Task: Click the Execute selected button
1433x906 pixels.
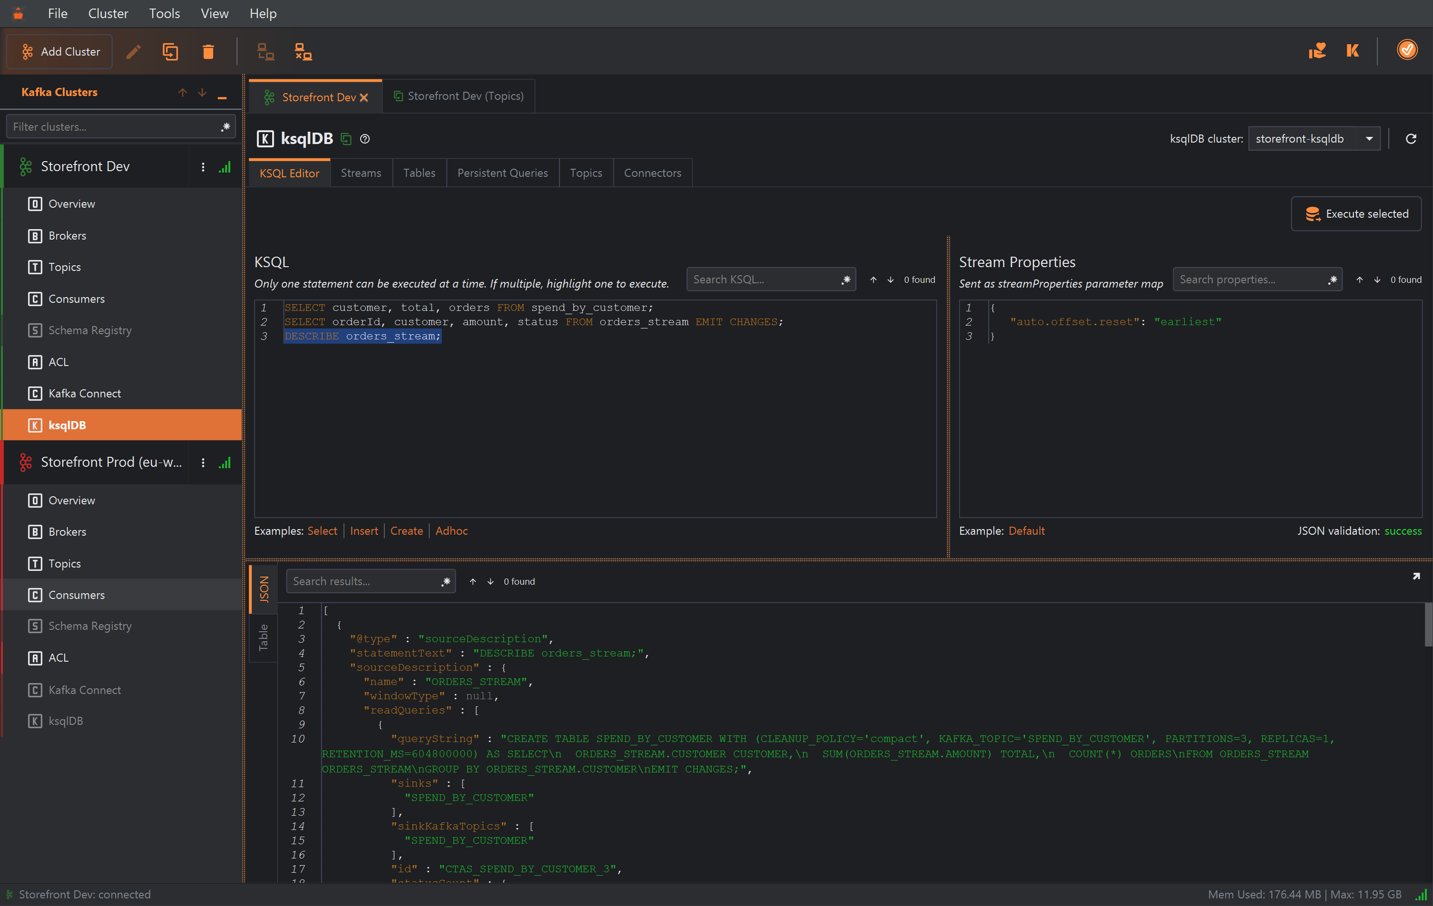Action: click(1356, 213)
